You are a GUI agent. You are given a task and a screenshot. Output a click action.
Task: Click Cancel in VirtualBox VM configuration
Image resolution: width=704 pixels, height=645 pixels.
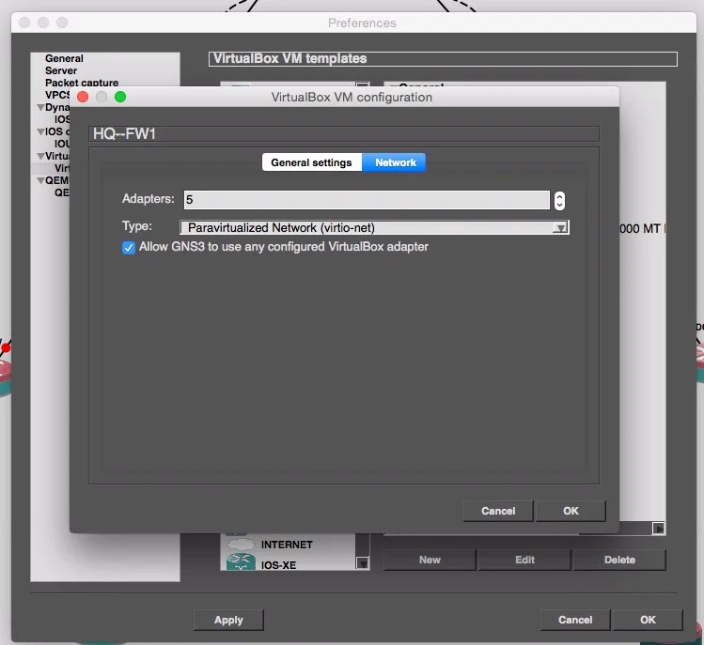(498, 511)
